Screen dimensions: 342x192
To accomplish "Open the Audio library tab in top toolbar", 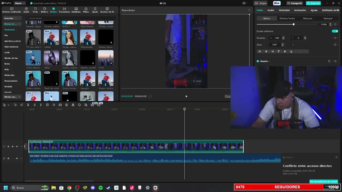I will pyautogui.click(x=26, y=10).
